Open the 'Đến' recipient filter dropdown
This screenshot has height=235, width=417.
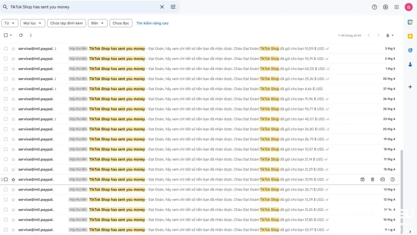[x=98, y=23]
